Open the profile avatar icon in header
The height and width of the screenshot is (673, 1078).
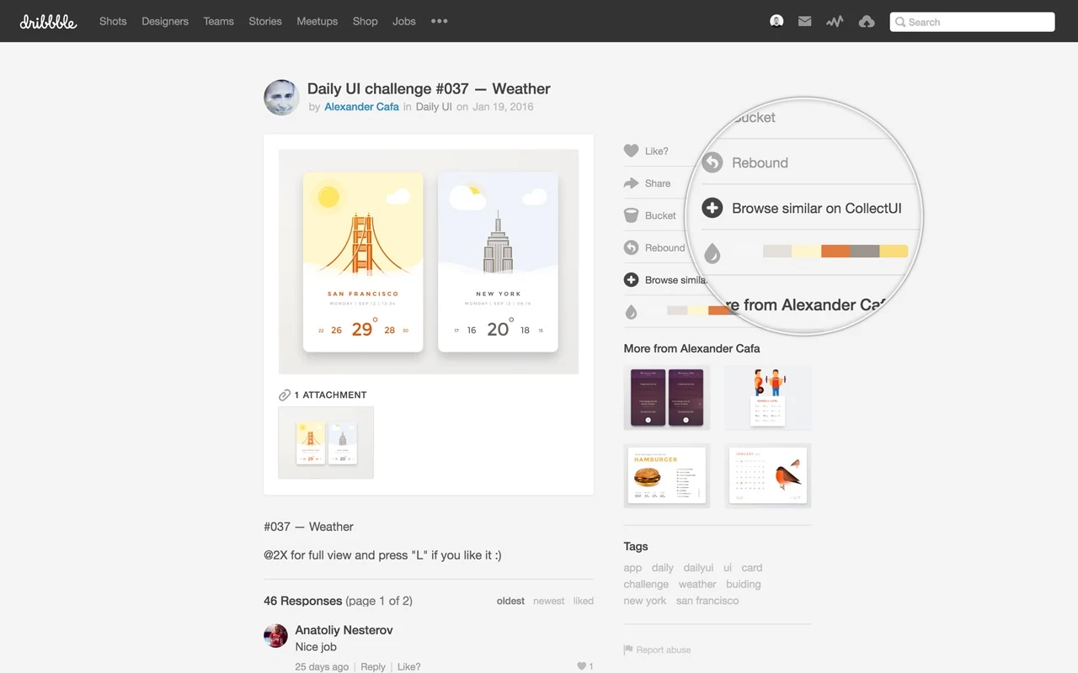pos(776,21)
